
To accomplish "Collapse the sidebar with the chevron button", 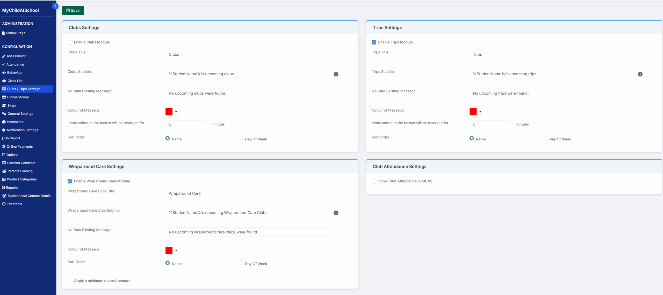I will click(55, 6).
